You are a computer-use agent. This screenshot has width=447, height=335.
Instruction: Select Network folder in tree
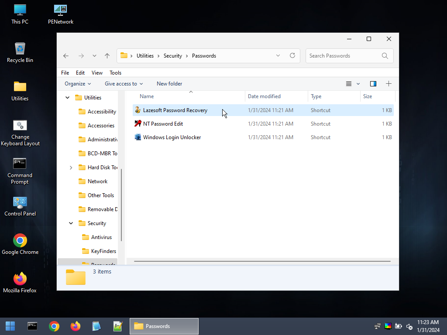tap(93, 181)
